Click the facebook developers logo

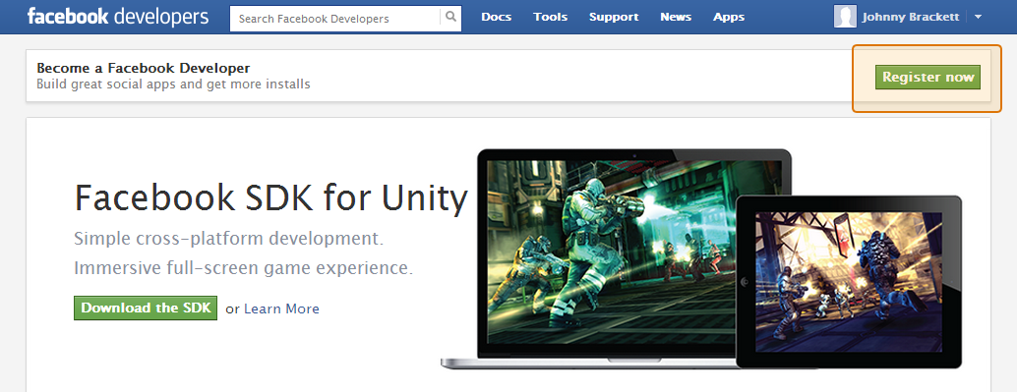[118, 17]
